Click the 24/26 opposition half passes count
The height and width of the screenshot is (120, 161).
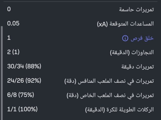click(x=16, y=81)
